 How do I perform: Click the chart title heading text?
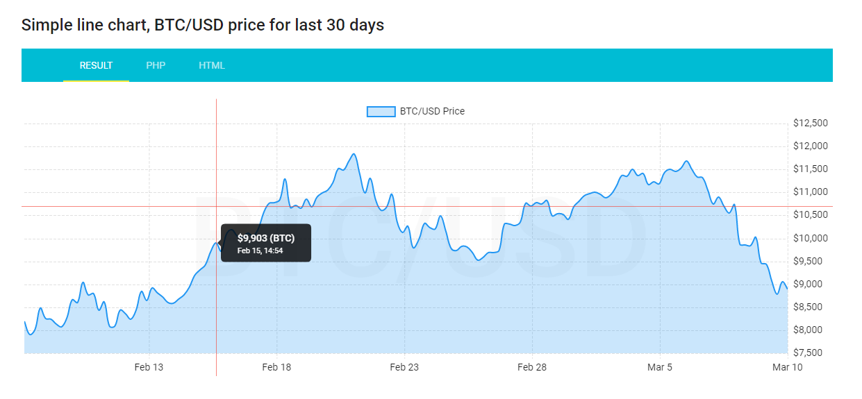pyautogui.click(x=203, y=25)
